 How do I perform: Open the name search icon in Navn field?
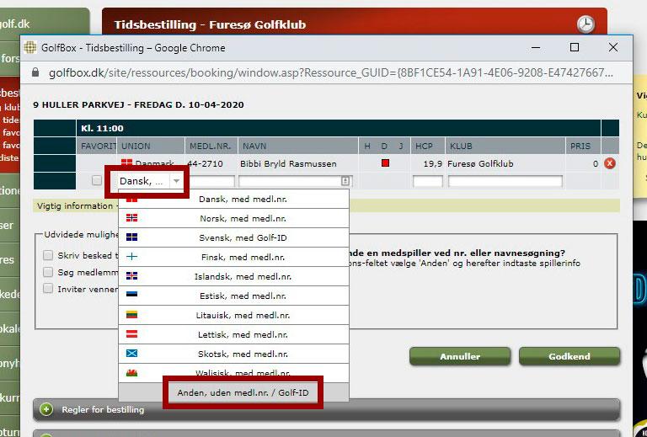tap(345, 181)
